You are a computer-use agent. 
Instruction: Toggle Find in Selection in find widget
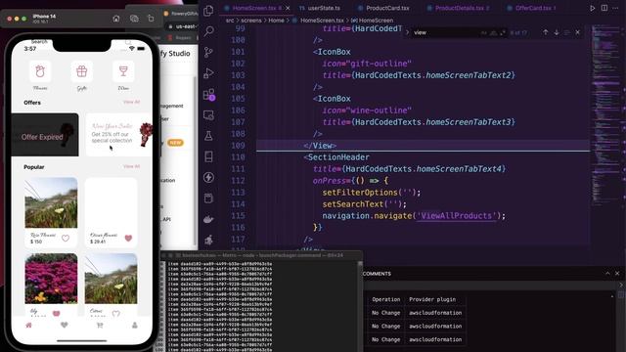click(x=567, y=32)
